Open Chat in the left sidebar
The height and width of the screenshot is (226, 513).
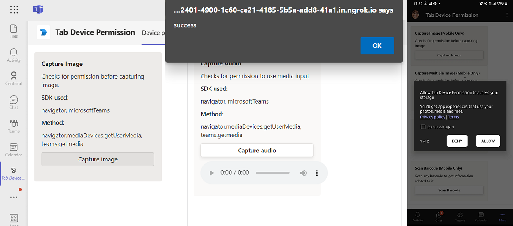(14, 102)
